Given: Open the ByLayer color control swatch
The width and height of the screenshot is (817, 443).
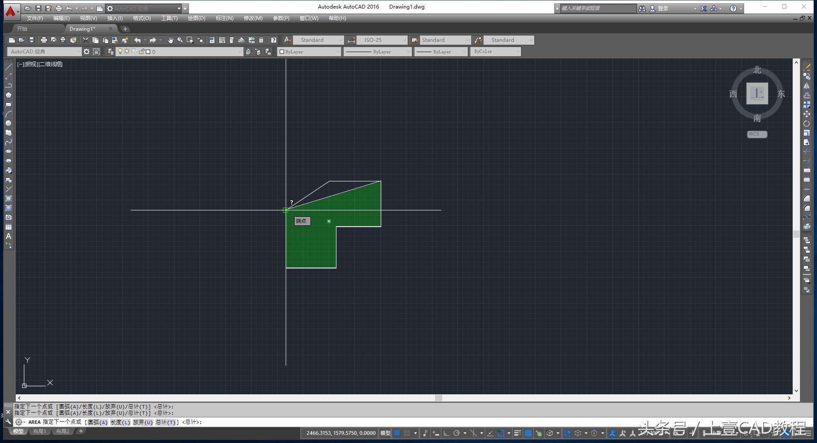Looking at the screenshot, I should click(x=309, y=52).
